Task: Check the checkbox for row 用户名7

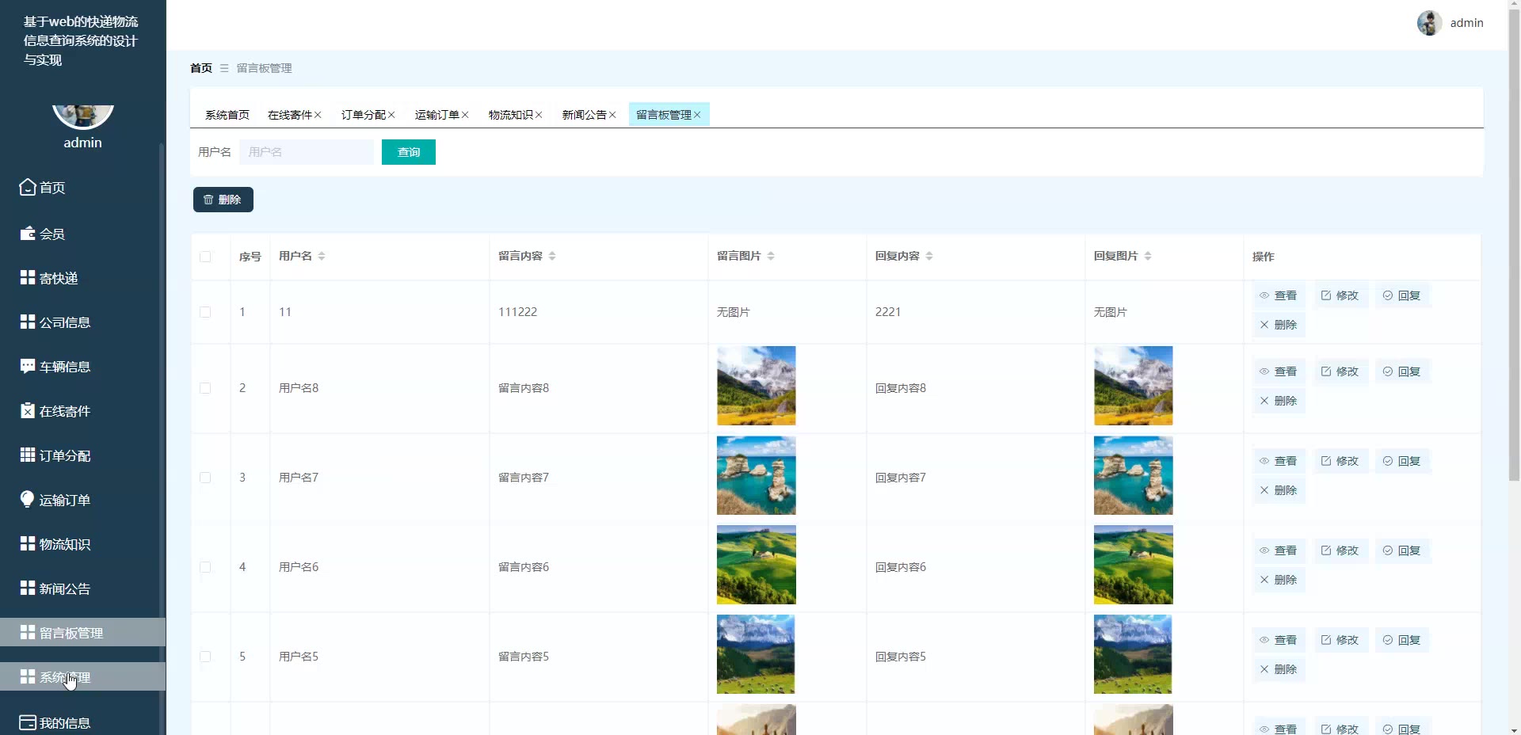Action: pyautogui.click(x=205, y=478)
